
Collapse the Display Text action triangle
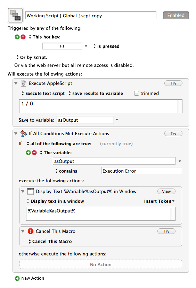pyautogui.click(x=23, y=192)
